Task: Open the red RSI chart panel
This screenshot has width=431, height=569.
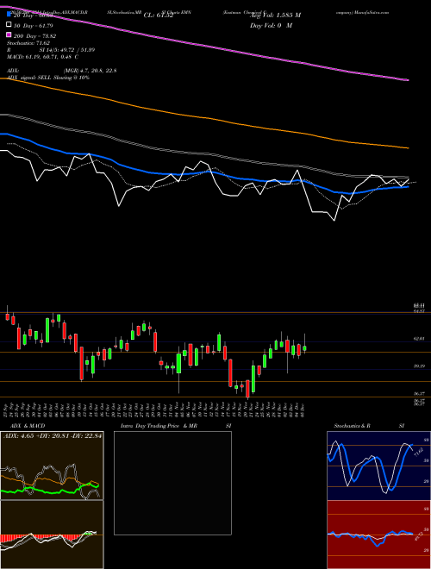Action: pos(378,535)
